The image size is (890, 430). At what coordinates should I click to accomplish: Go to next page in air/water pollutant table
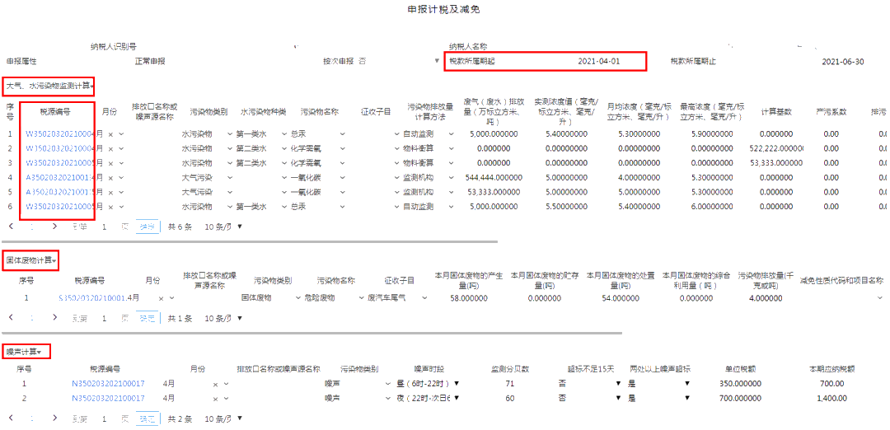(x=54, y=226)
